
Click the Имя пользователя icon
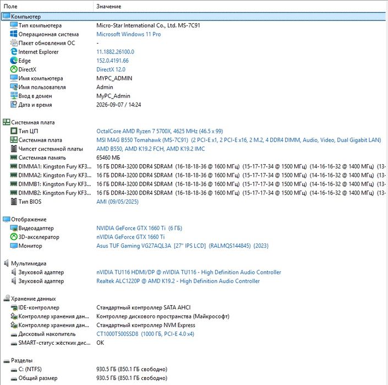tap(14, 87)
